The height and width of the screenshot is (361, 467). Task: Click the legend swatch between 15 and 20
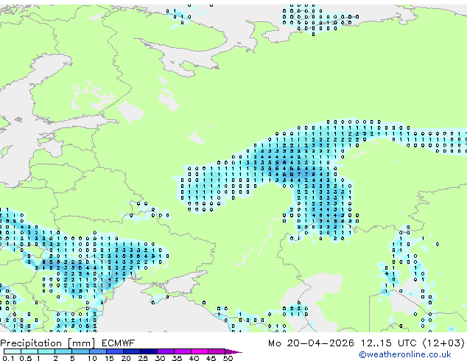point(115,351)
